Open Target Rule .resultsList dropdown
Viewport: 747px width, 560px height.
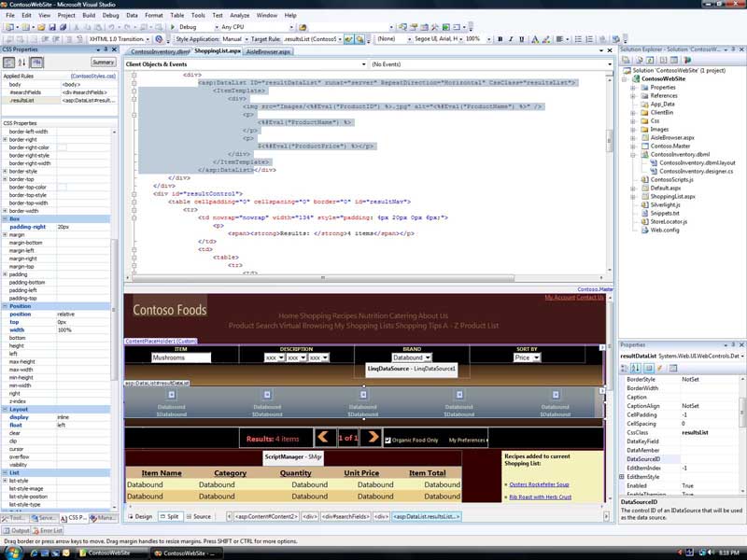(x=340, y=39)
